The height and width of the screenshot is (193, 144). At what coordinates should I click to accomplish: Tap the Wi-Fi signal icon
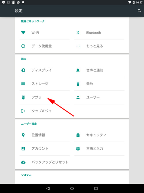23,32
